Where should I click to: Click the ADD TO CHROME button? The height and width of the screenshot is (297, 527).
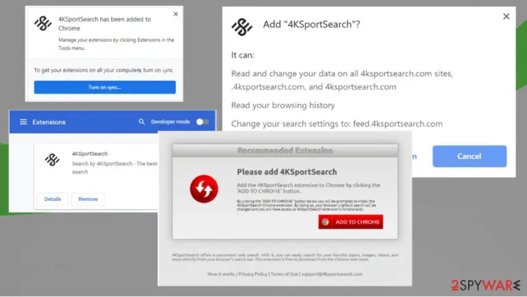coord(351,222)
